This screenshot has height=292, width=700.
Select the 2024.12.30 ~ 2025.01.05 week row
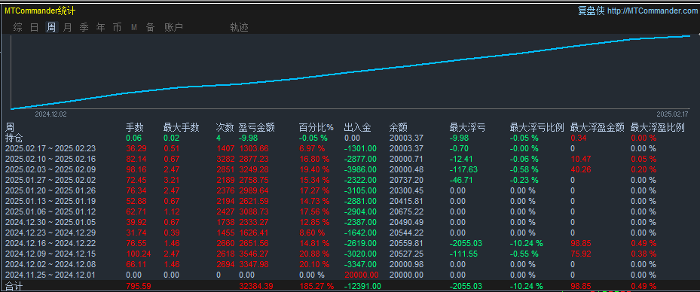(350, 223)
